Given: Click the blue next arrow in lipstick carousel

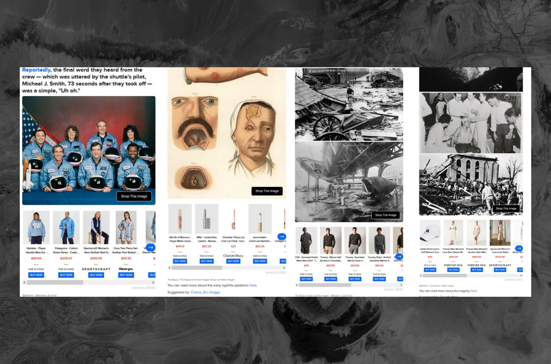Looking at the screenshot, I should pyautogui.click(x=282, y=237).
